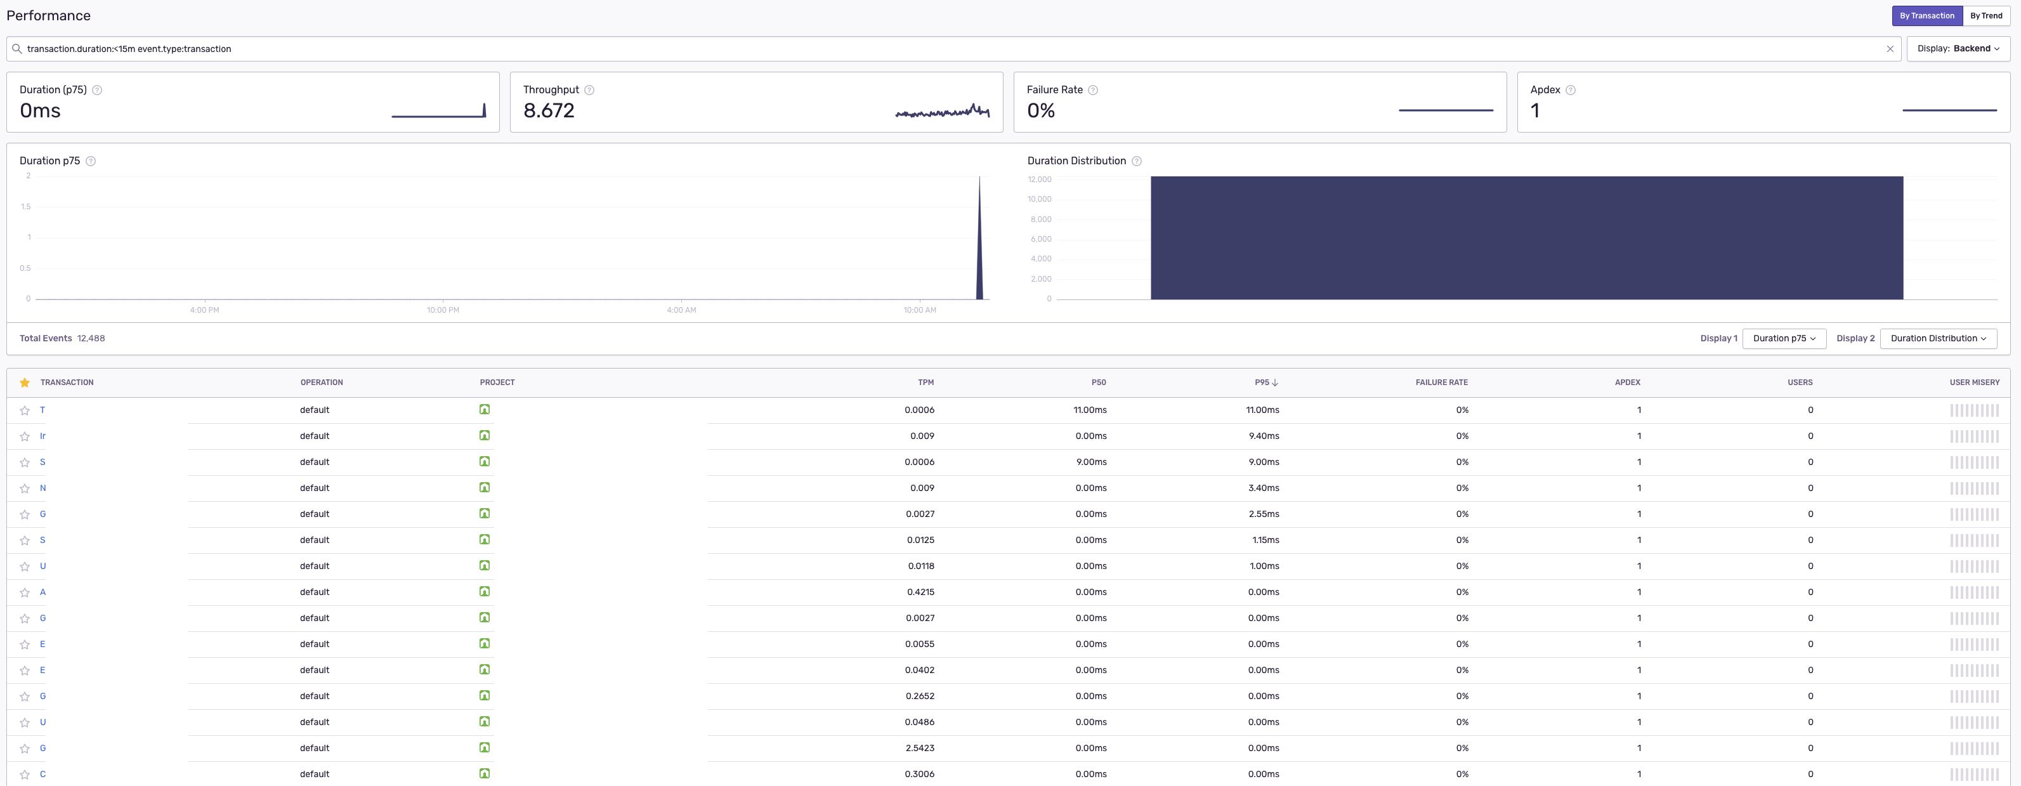The width and height of the screenshot is (2021, 786).
Task: Click project icon in row with TPM 0.0402
Action: [485, 669]
